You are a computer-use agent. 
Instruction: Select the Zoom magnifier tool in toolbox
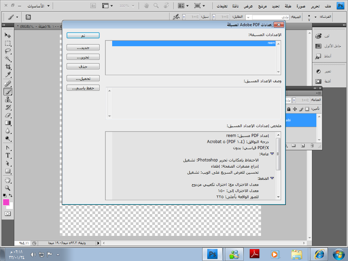tap(7, 188)
